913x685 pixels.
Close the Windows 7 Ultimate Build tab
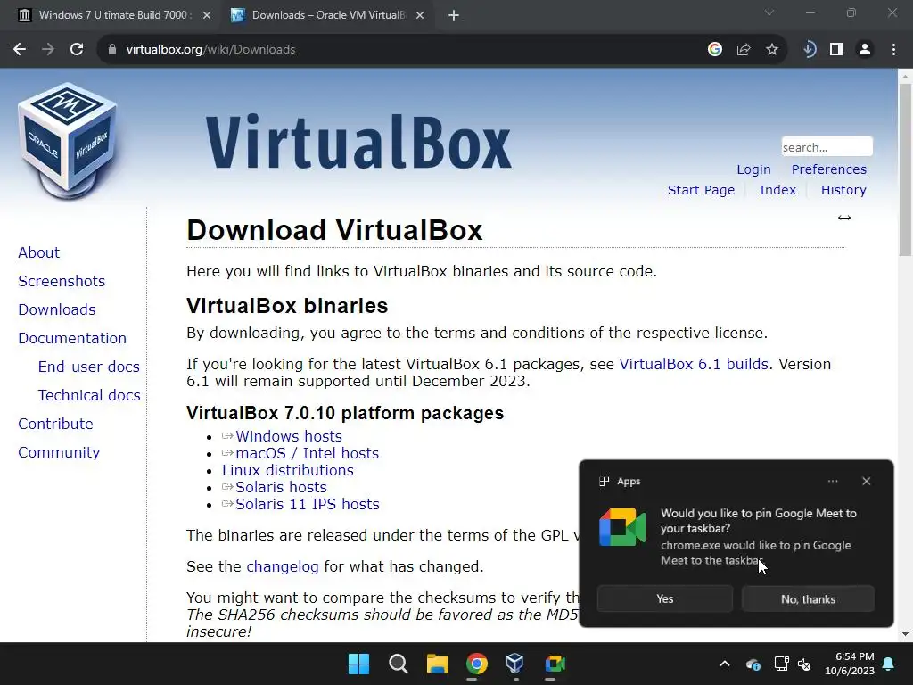click(x=207, y=15)
